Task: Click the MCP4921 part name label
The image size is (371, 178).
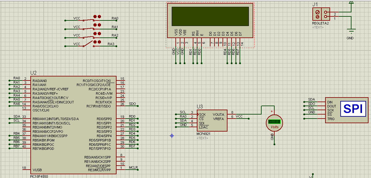Action: click(x=203, y=134)
